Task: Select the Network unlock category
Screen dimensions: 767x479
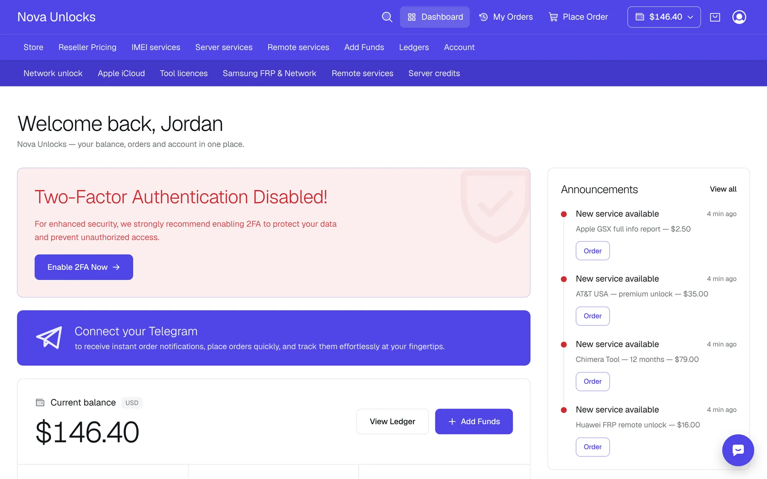Action: point(53,73)
